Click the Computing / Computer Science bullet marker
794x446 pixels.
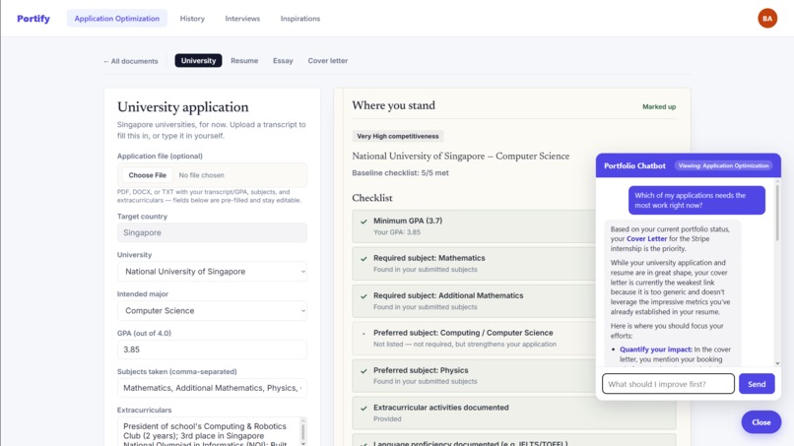click(x=364, y=334)
